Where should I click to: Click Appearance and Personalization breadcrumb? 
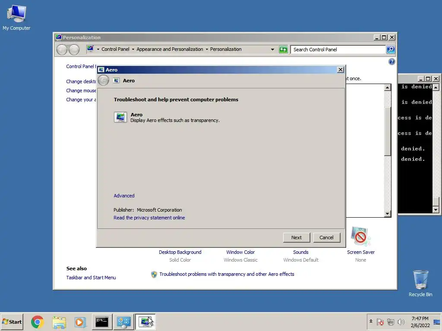(170, 49)
